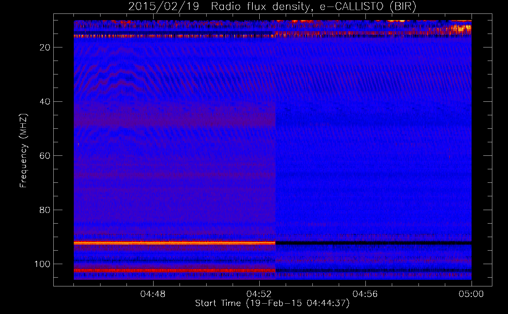Click the 04:48 time tick label

pos(153,294)
